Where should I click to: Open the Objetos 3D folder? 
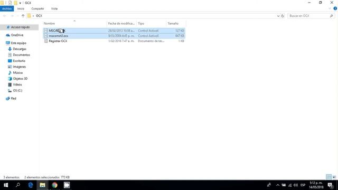20,79
